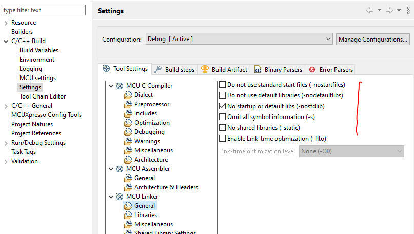Open the Settings view menu icon
Screen dimensions: 414x234
point(408,10)
